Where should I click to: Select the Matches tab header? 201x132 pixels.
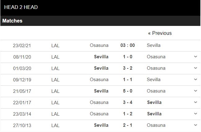[12, 21]
